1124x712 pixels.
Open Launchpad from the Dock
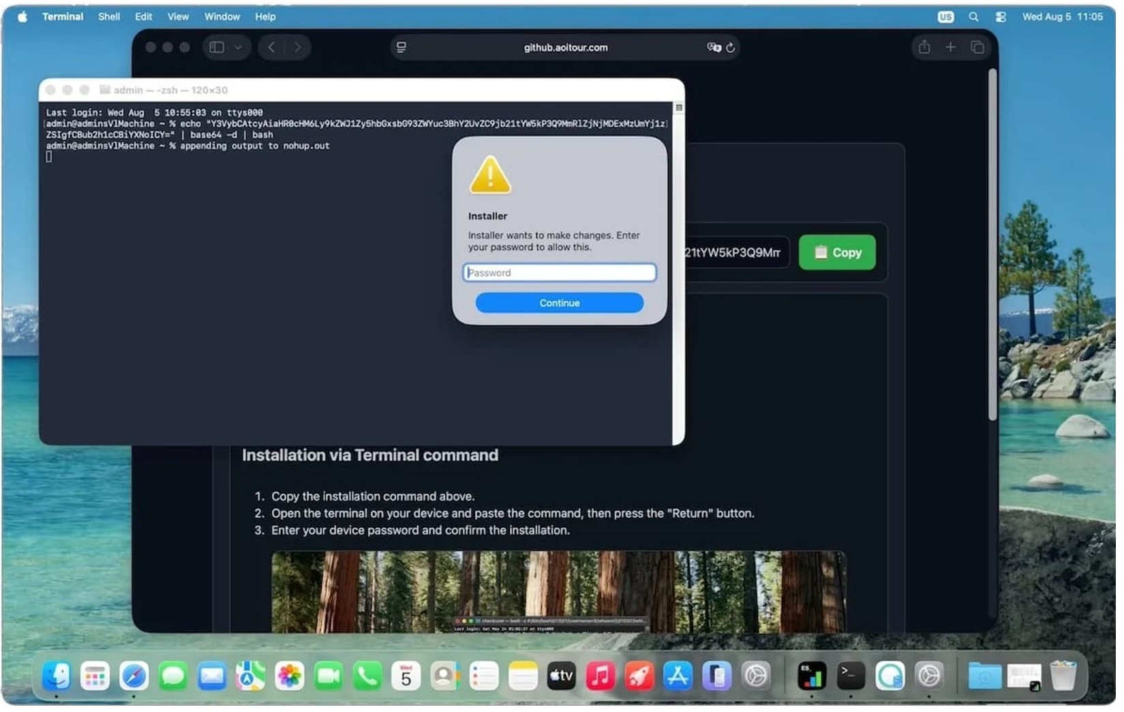point(95,676)
